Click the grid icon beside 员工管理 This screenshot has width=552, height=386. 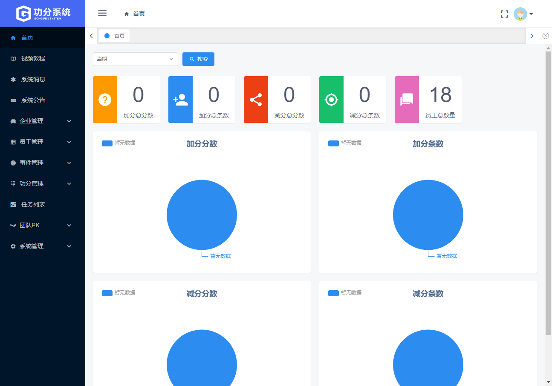13,142
